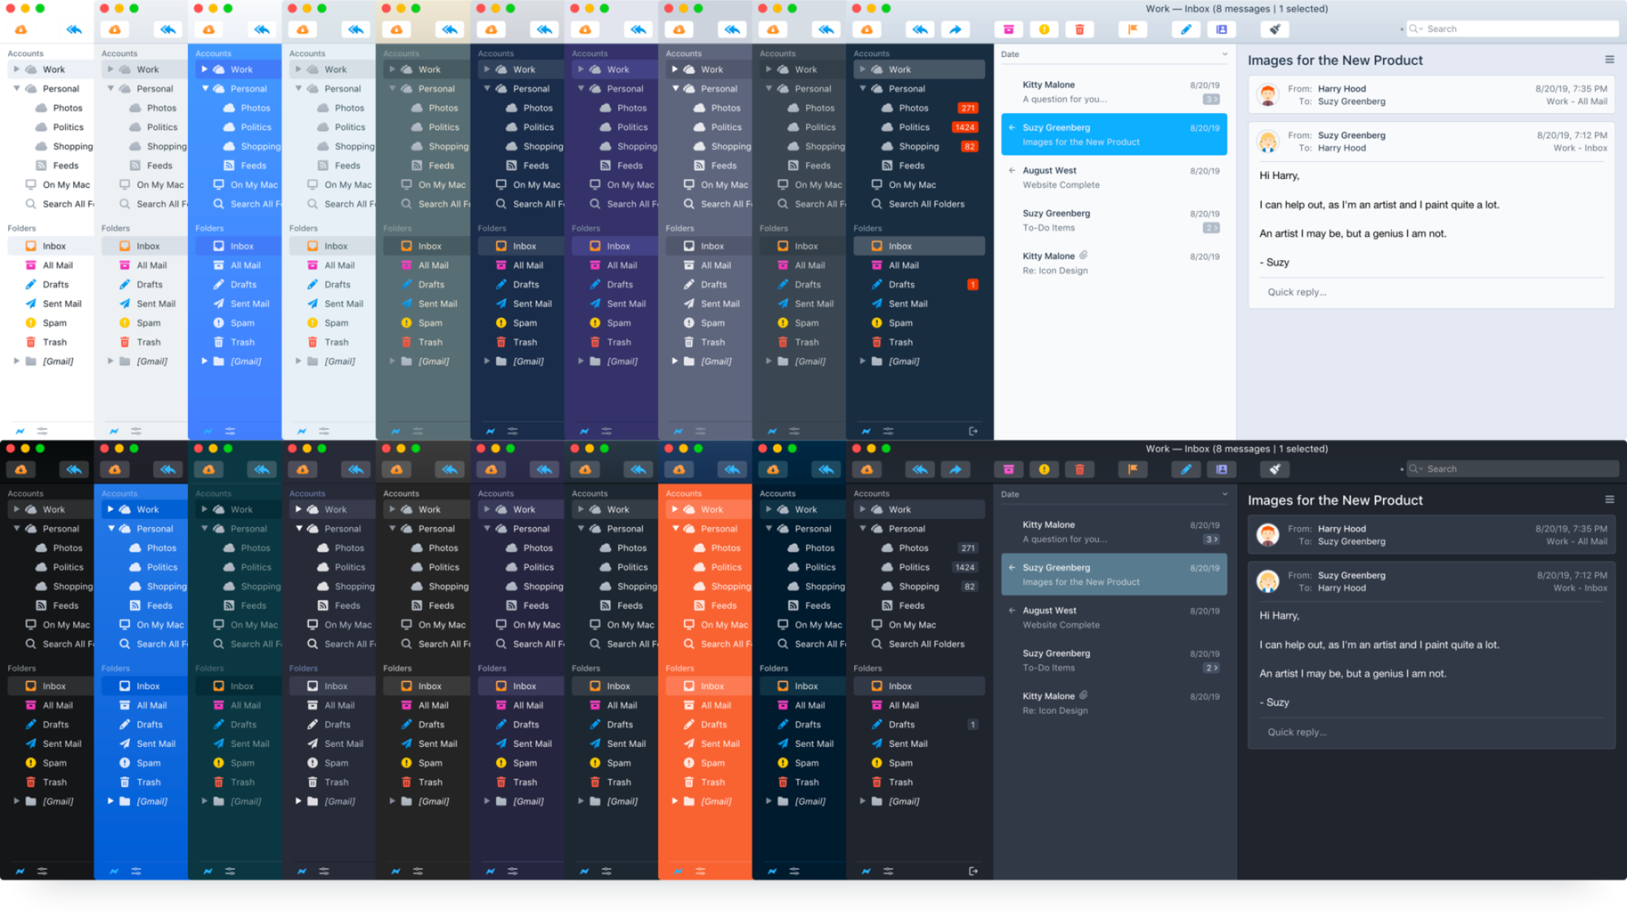Image resolution: width=1627 pixels, height=917 pixels.
Task: Open the theme customizer paintbrush icon
Action: pos(1275,30)
